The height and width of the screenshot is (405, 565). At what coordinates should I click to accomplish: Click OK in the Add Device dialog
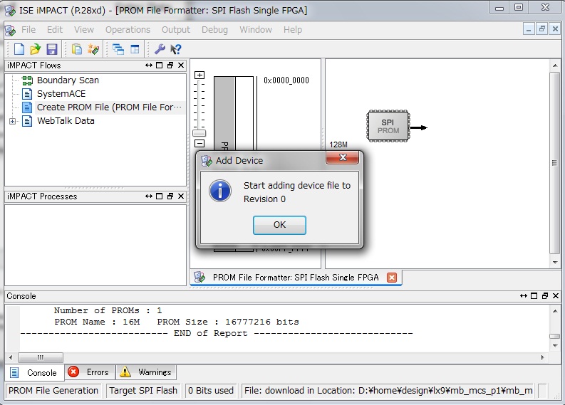pyautogui.click(x=279, y=225)
